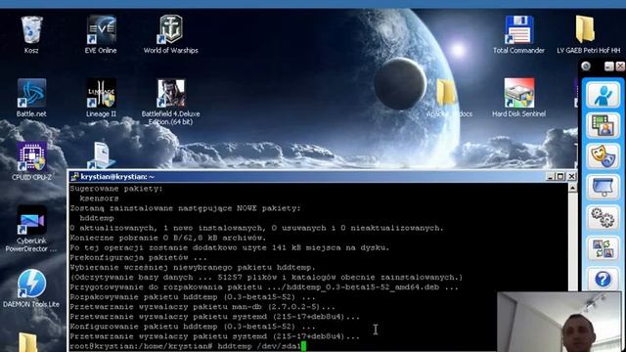Click the 'ksensors' package name in terminal
The width and height of the screenshot is (626, 352).
[x=99, y=198]
